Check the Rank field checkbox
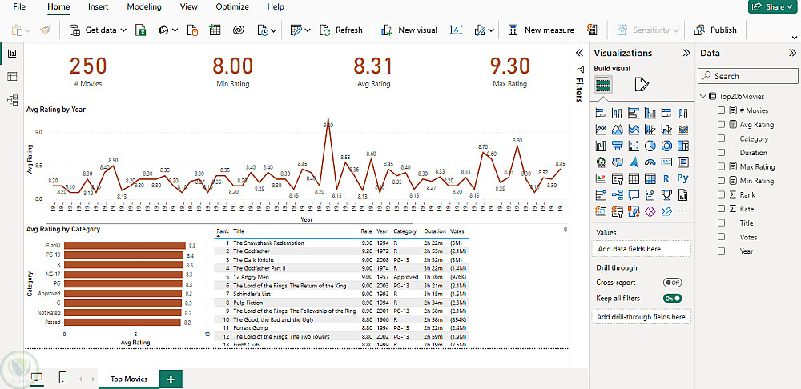 click(x=722, y=194)
